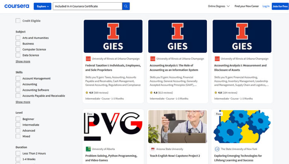
Task: Check the Arts and Humanities subject filter
Action: click(x=18, y=38)
